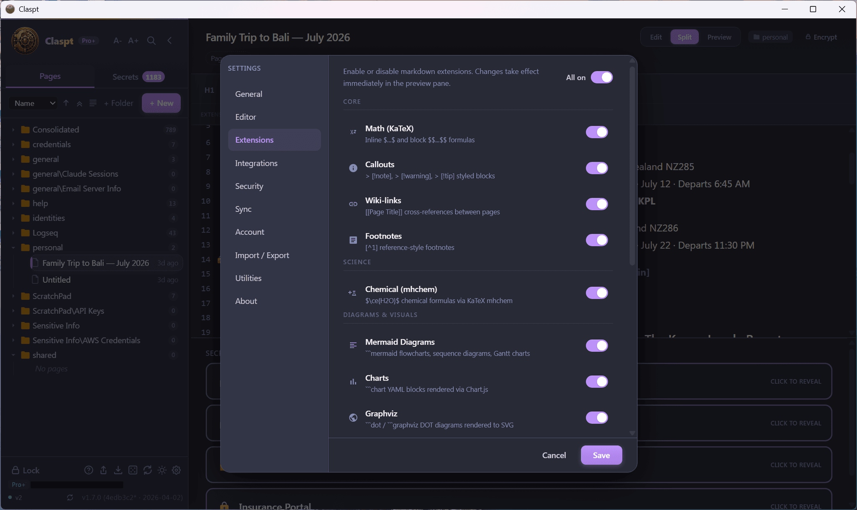Collapse the personal folder
This screenshot has height=510, width=857.
pyautogui.click(x=13, y=247)
